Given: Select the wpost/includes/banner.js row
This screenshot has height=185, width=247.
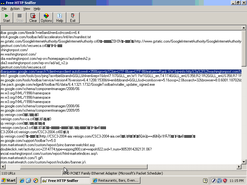Looking at the screenshot, I should point(121,162).
